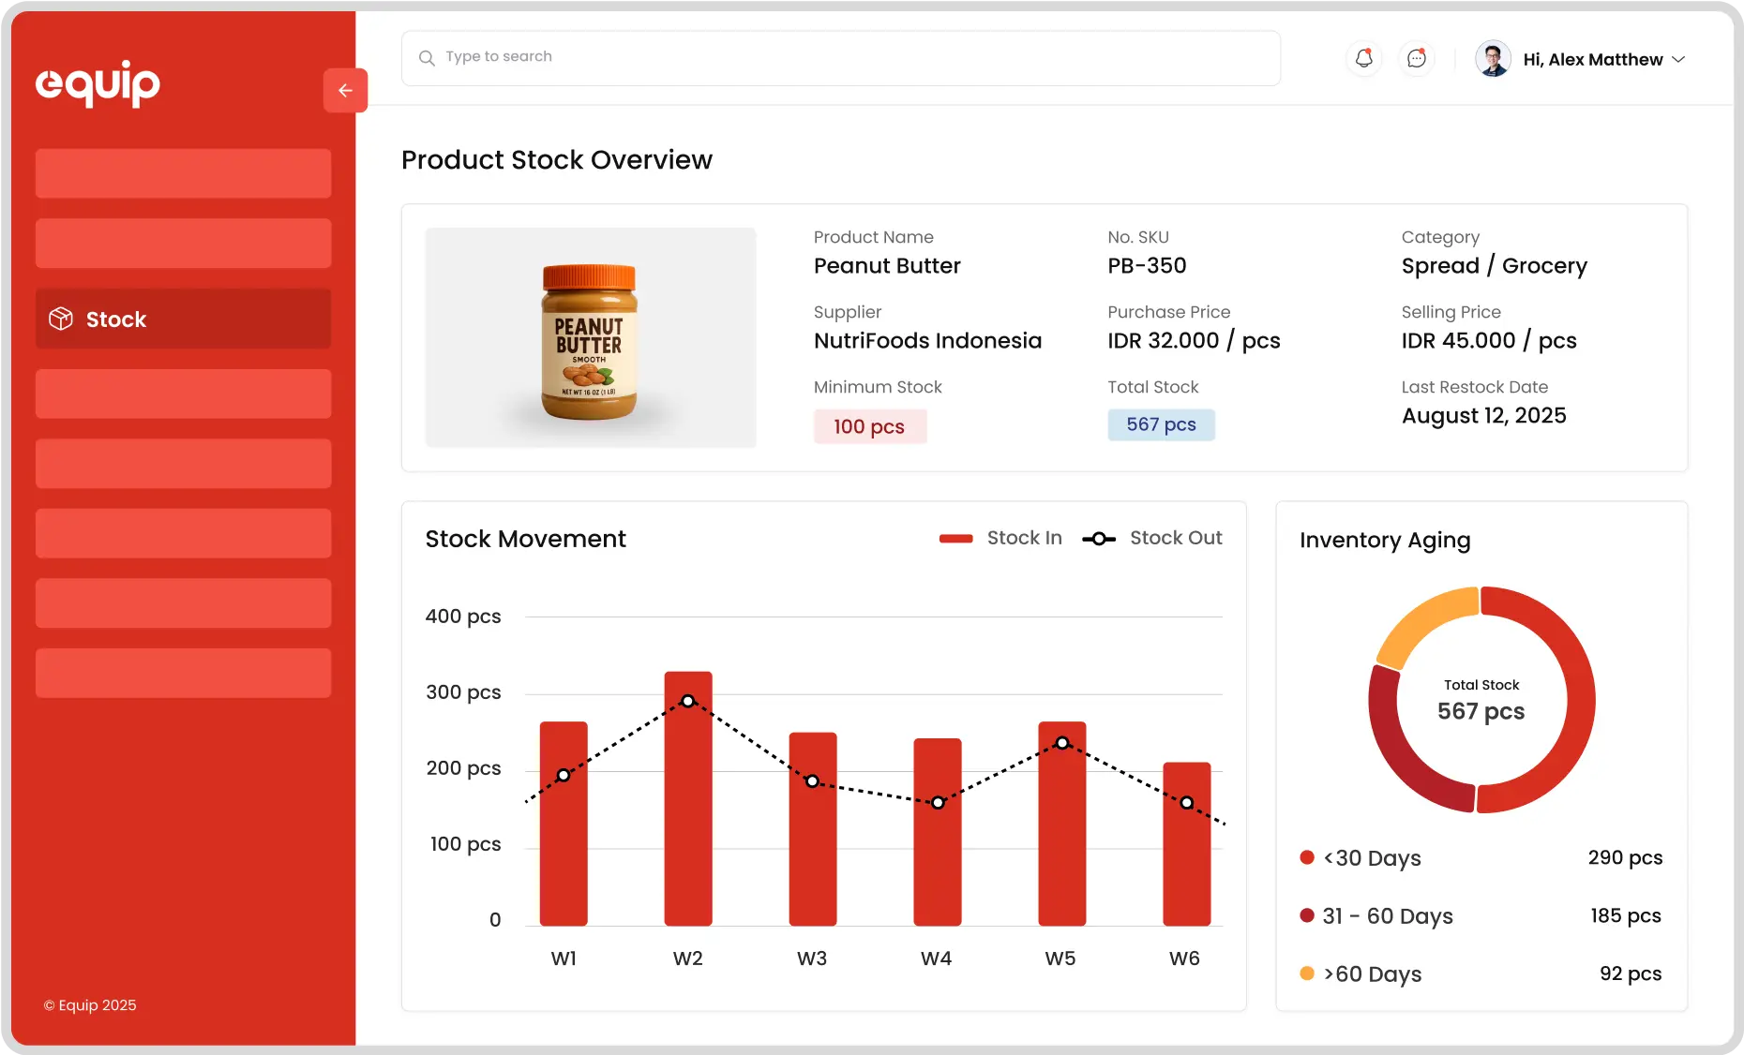Click the >60 Days orange legend dot
This screenshot has height=1055, width=1744.
(1307, 973)
